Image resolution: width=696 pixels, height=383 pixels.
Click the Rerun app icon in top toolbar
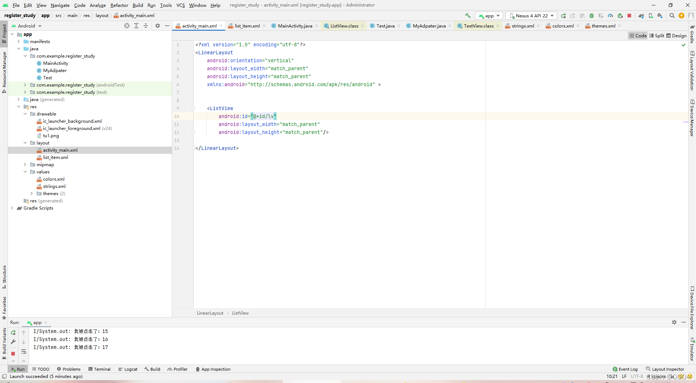click(563, 16)
